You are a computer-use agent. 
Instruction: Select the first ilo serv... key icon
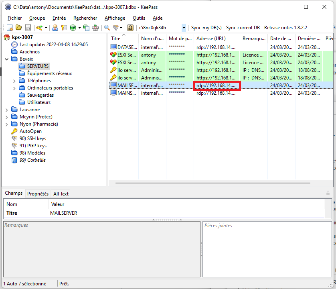click(x=113, y=70)
